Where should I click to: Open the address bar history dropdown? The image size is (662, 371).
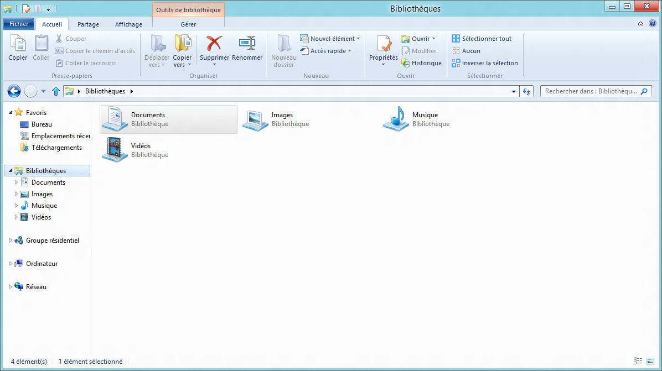pos(514,91)
